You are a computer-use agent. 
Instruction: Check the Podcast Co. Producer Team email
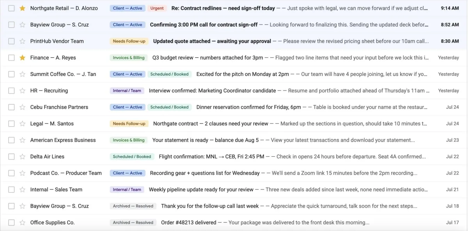11,173
